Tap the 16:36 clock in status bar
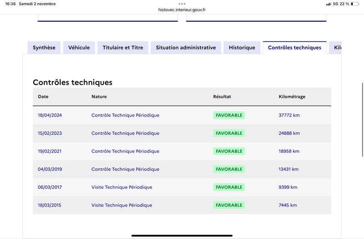This screenshot has width=364, height=239. (10, 4)
